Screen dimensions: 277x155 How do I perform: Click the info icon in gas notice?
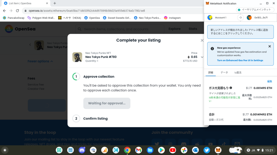coord(212,49)
